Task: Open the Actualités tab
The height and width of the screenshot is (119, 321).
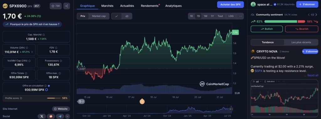Action: tap(127, 6)
